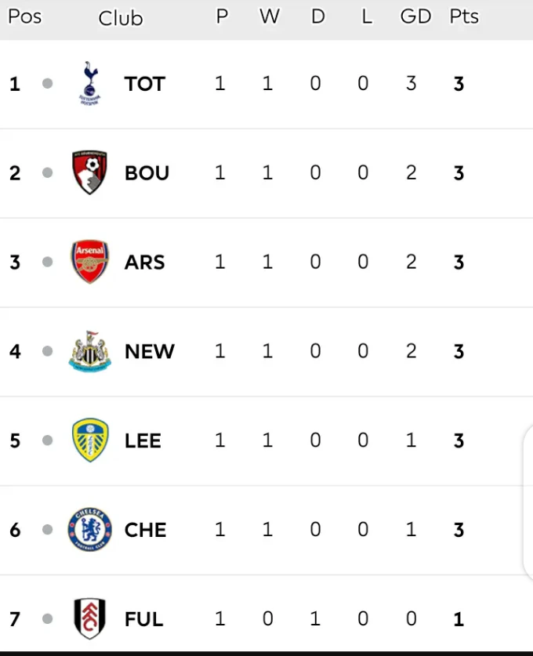This screenshot has width=533, height=656.
Task: Open the CHE club name
Action: [145, 530]
